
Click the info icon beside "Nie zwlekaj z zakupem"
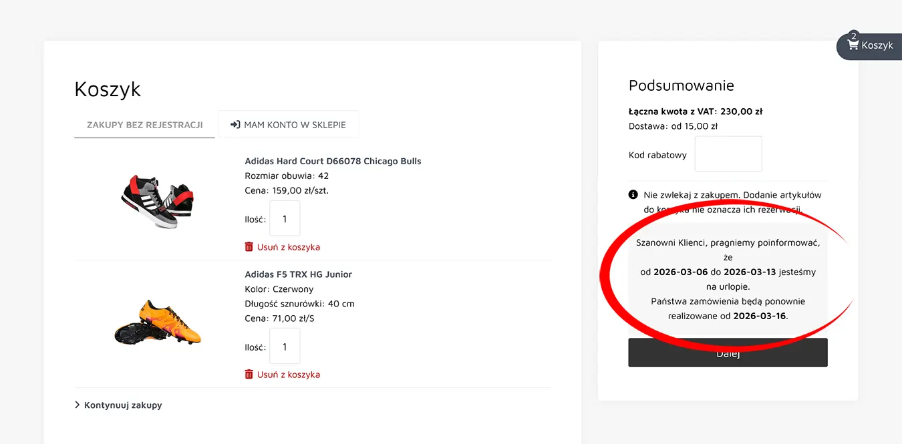point(633,195)
